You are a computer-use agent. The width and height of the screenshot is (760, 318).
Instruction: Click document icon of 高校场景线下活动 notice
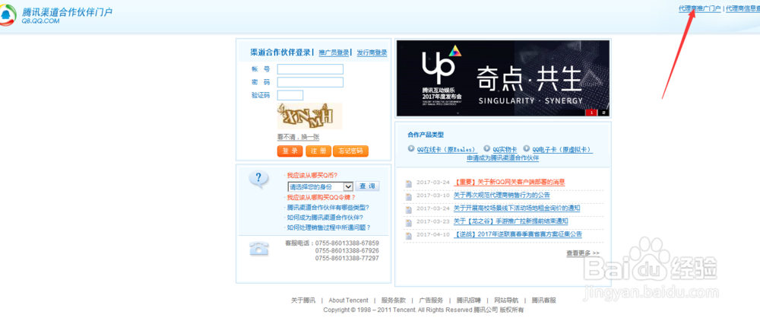(x=409, y=209)
